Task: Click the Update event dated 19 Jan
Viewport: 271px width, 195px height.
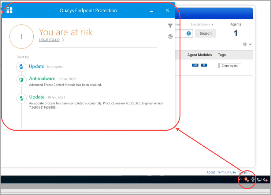Action: tap(37, 97)
